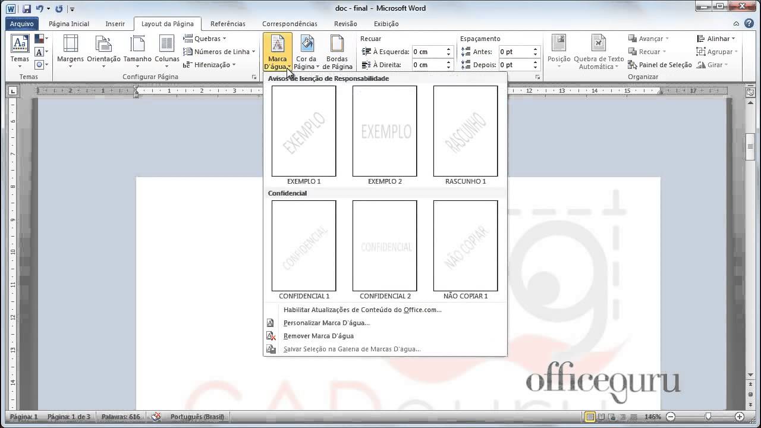
Task: Open Configurar Página dialog launcher
Action: (254, 77)
